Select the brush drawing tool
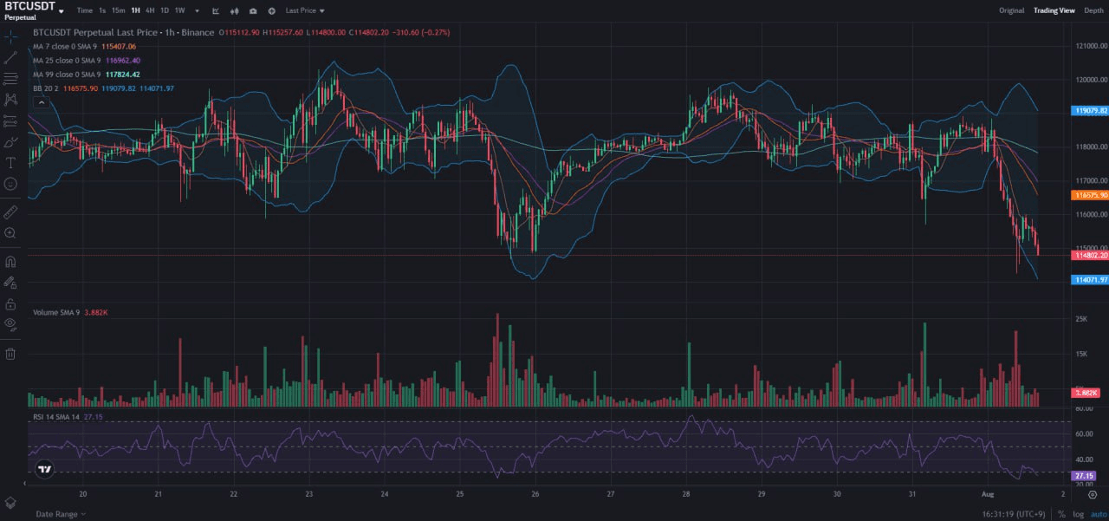 click(x=10, y=141)
